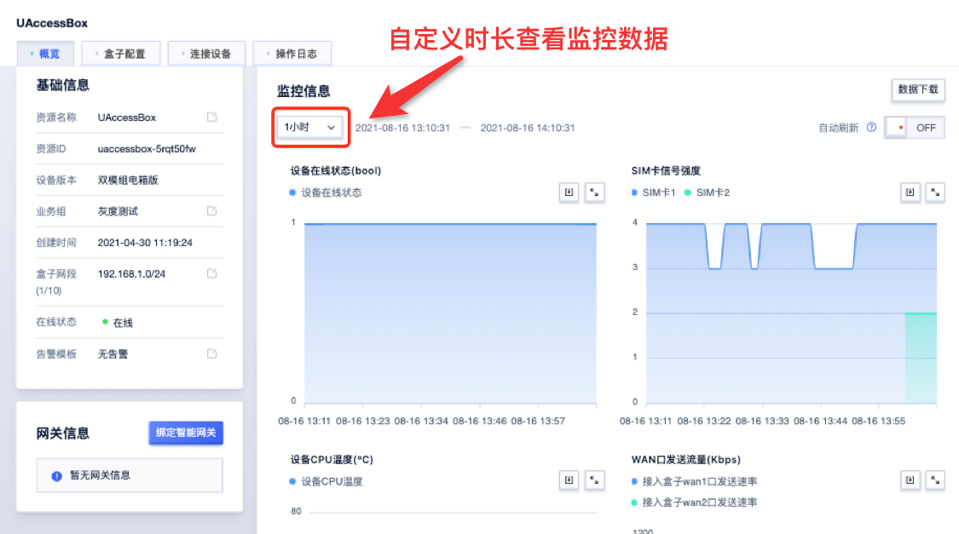Click the start time 2021-08-16 13:10:31 field

pos(402,128)
